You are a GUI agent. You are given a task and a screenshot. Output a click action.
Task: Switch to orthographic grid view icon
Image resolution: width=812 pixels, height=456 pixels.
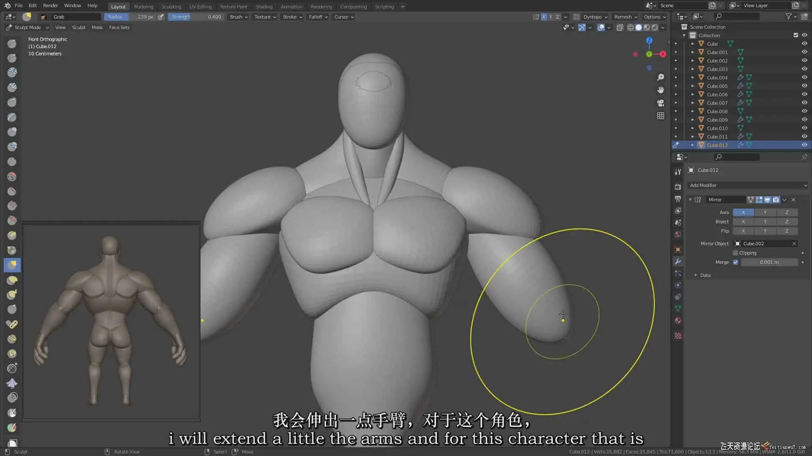(660, 116)
